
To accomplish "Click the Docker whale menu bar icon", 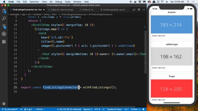I will tap(135, 2).
